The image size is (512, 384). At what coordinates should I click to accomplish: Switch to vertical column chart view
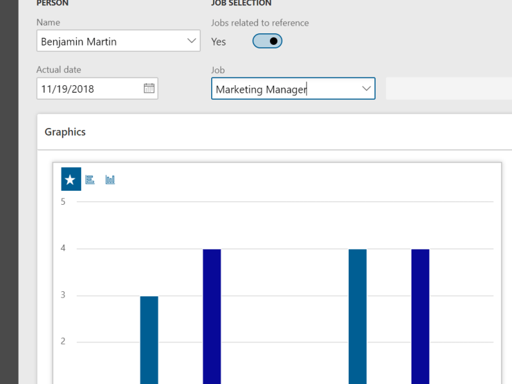pyautogui.click(x=109, y=179)
